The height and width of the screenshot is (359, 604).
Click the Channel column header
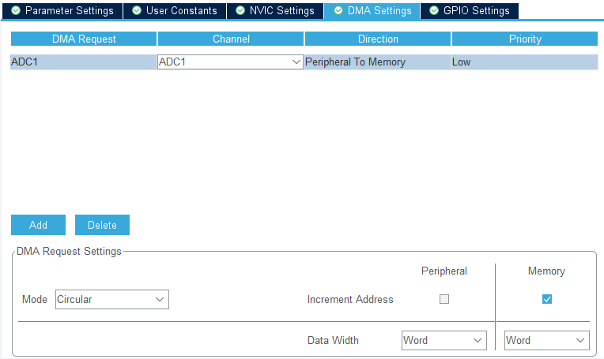pyautogui.click(x=231, y=39)
